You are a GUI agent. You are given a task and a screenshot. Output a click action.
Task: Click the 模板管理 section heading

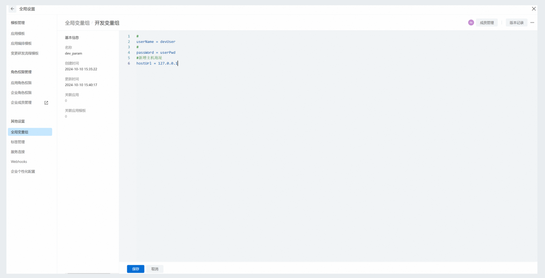click(18, 23)
